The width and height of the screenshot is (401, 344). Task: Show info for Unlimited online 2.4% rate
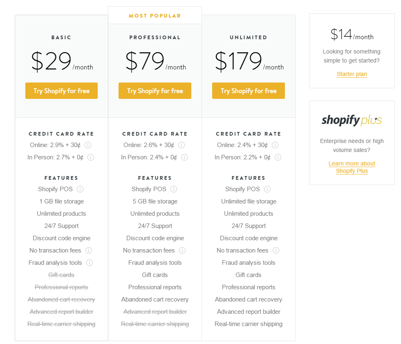click(275, 145)
